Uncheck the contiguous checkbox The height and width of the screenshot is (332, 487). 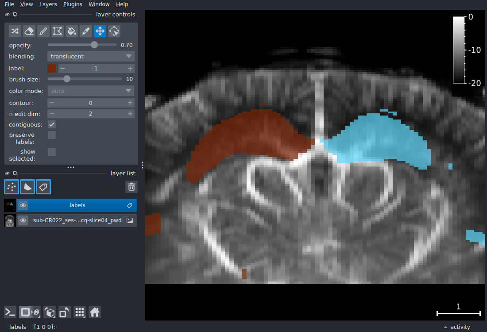point(52,124)
